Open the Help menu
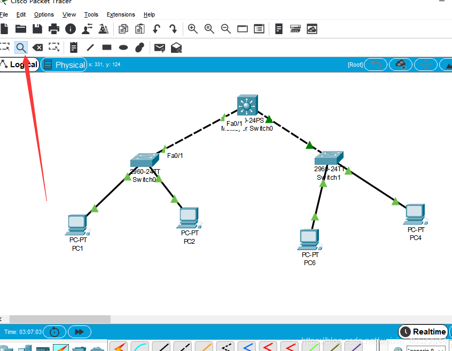 tap(149, 14)
